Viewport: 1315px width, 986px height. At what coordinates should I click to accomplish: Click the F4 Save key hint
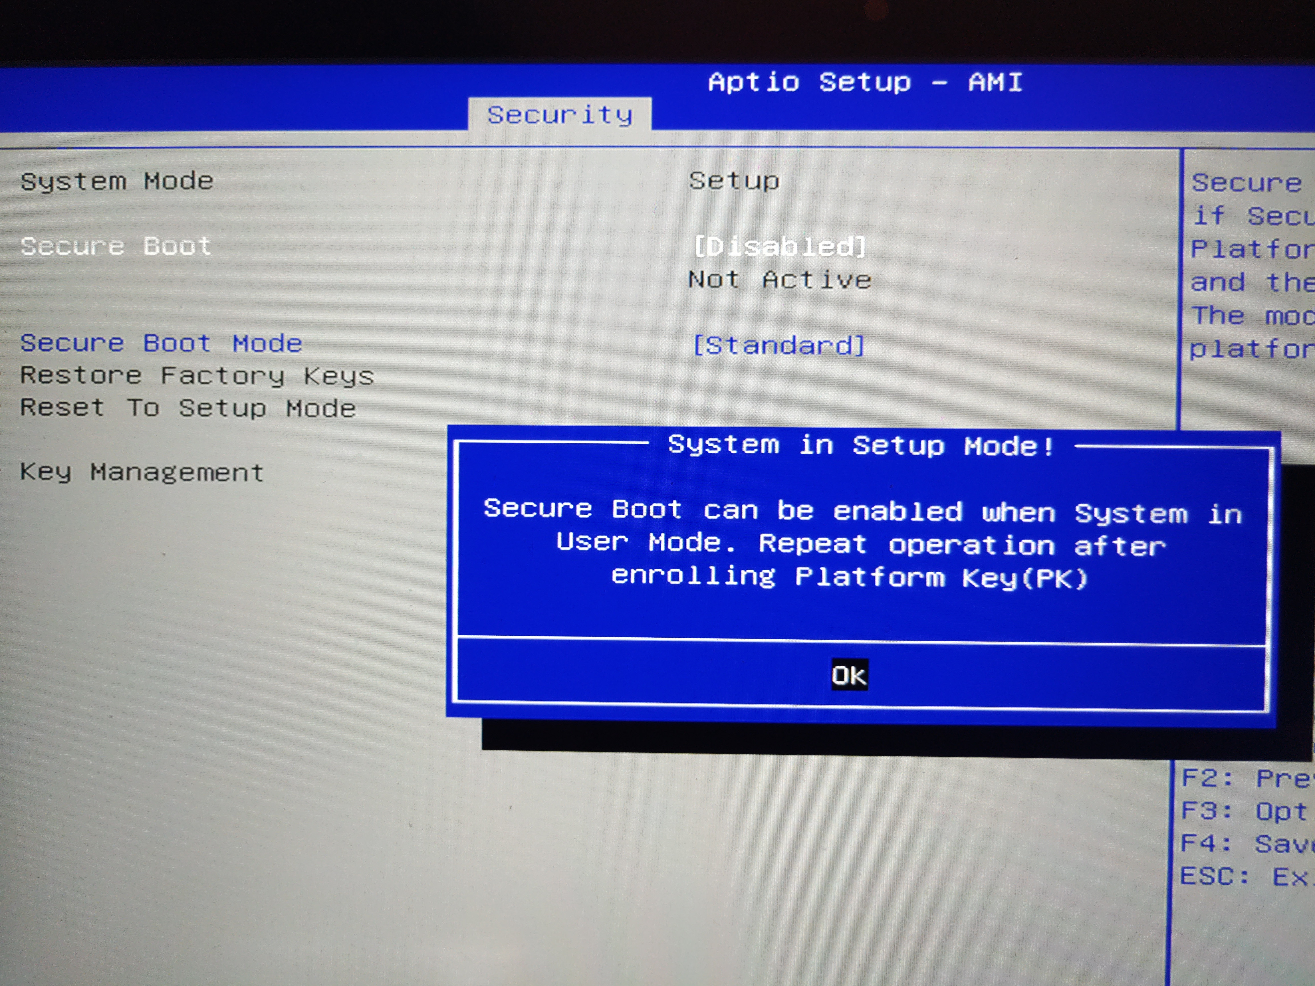(1245, 843)
